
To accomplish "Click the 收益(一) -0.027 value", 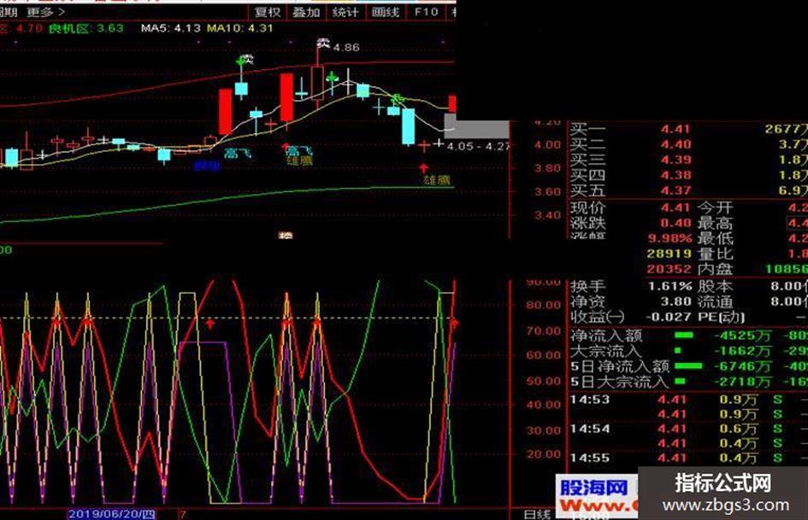I will click(x=667, y=317).
